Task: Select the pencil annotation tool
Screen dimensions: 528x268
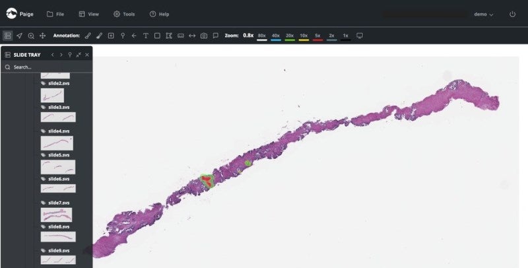Action: [x=88, y=36]
